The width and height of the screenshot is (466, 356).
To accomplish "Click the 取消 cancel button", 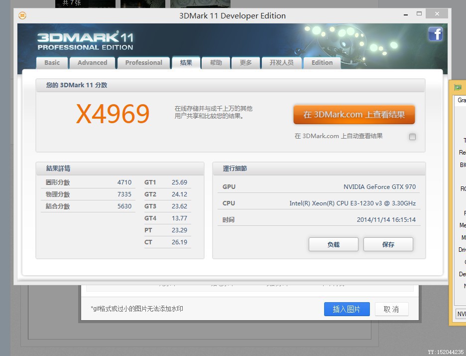I will pos(391,309).
